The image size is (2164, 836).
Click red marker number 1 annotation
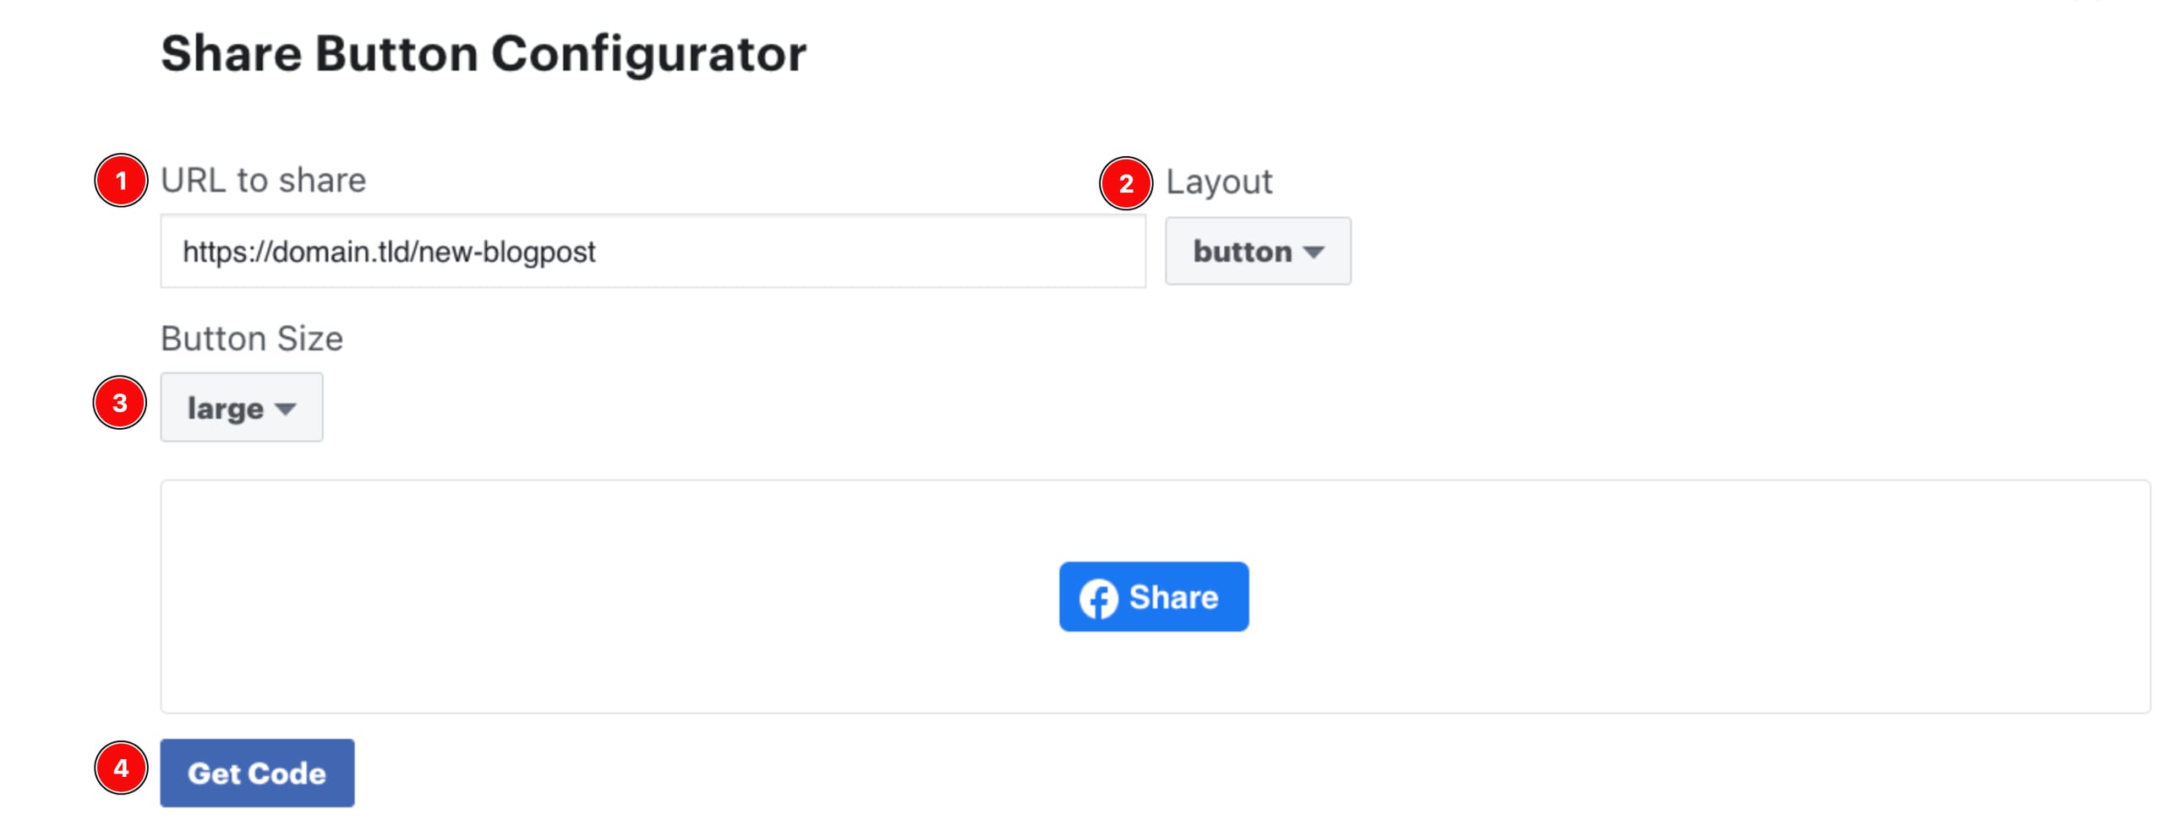tap(121, 180)
